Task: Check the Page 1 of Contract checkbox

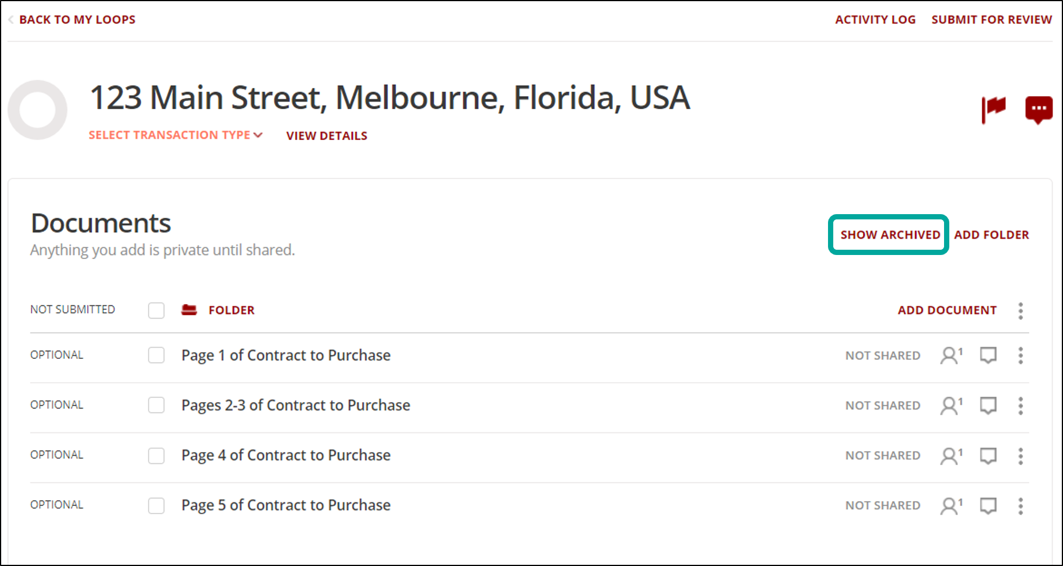Action: pos(156,355)
